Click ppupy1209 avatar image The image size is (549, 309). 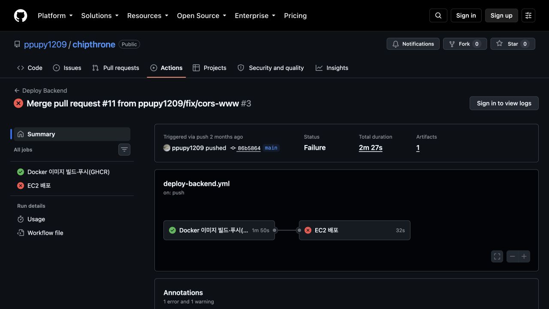click(x=167, y=148)
